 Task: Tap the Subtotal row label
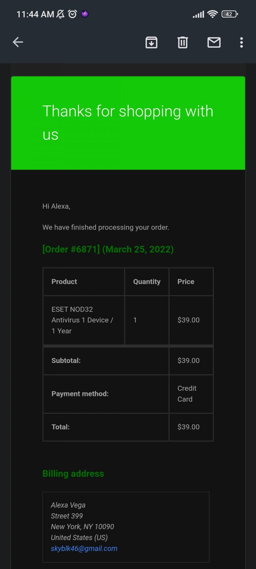(66, 360)
